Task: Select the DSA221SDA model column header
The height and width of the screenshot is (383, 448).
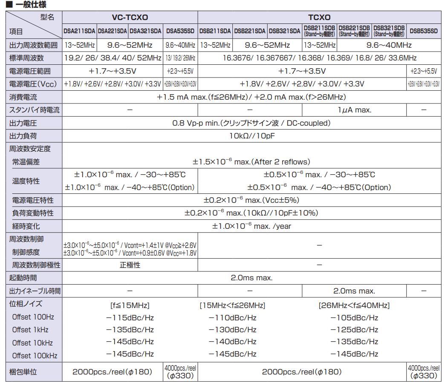Action: 113,31
